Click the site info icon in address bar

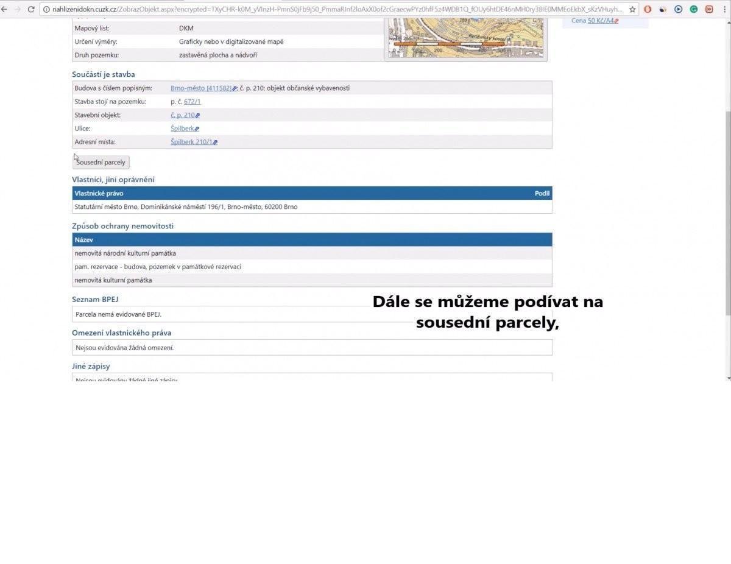[46, 9]
